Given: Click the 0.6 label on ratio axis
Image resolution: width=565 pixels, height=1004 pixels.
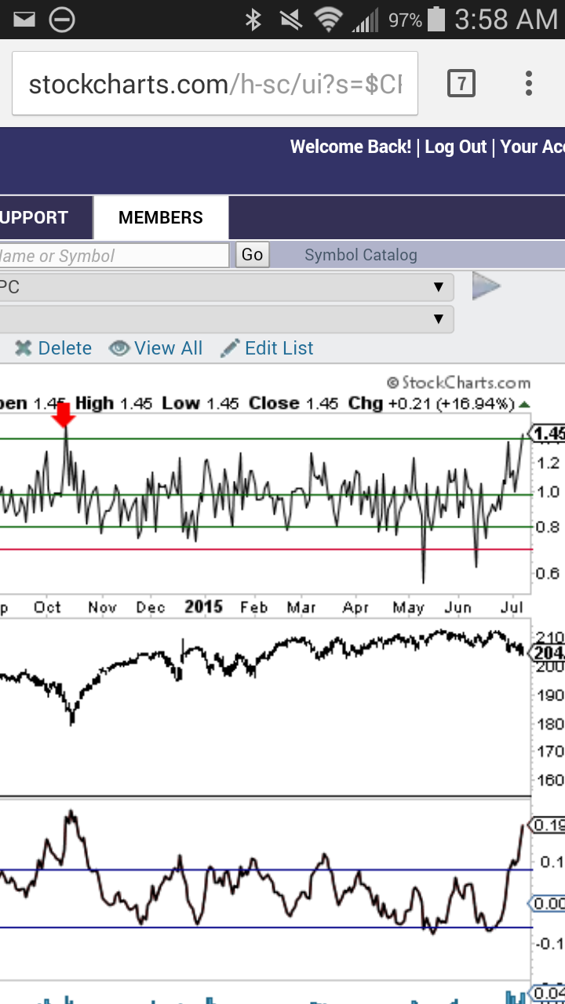Looking at the screenshot, I should coord(548,573).
